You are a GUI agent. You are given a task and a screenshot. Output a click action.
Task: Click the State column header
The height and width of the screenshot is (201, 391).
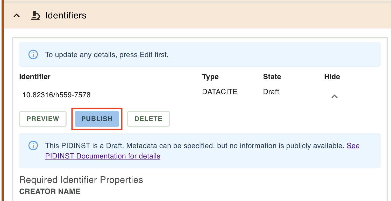pos(272,77)
